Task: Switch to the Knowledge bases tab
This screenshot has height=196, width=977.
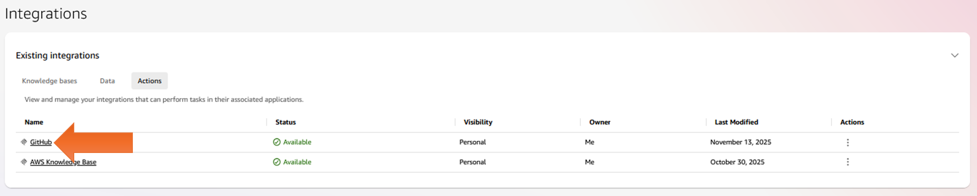Action: click(x=49, y=81)
